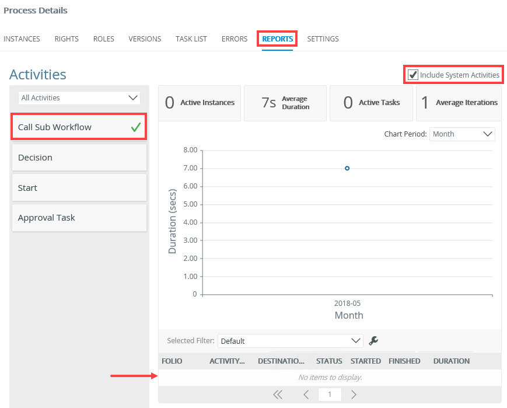
Task: Expand the Chart Period dropdown
Action: 462,134
